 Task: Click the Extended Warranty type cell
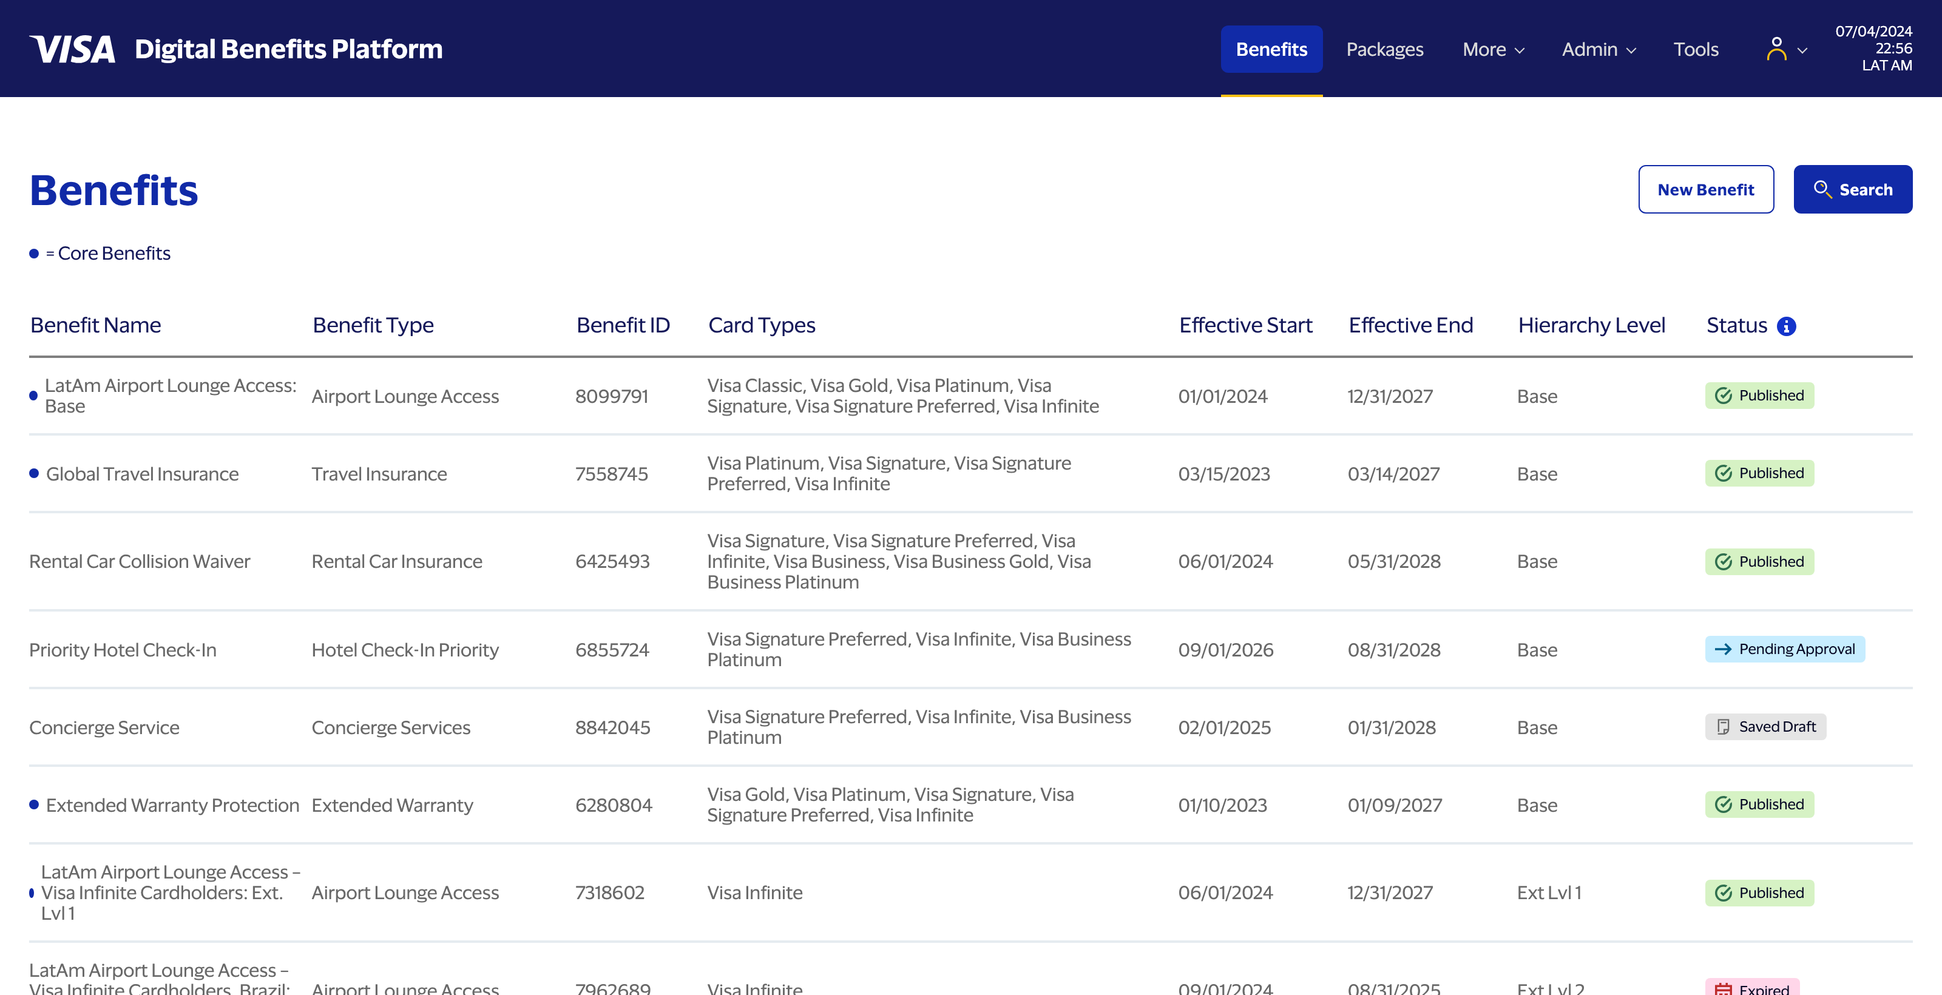click(x=392, y=805)
